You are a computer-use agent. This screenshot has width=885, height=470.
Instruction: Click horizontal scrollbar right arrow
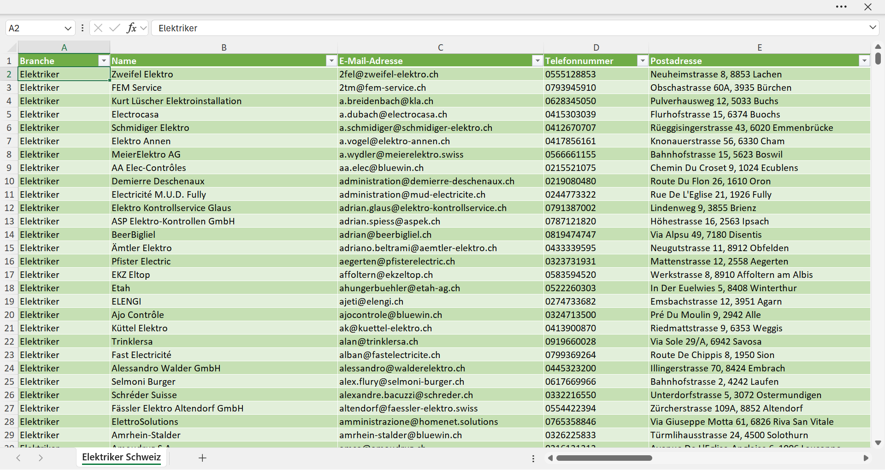(x=866, y=458)
